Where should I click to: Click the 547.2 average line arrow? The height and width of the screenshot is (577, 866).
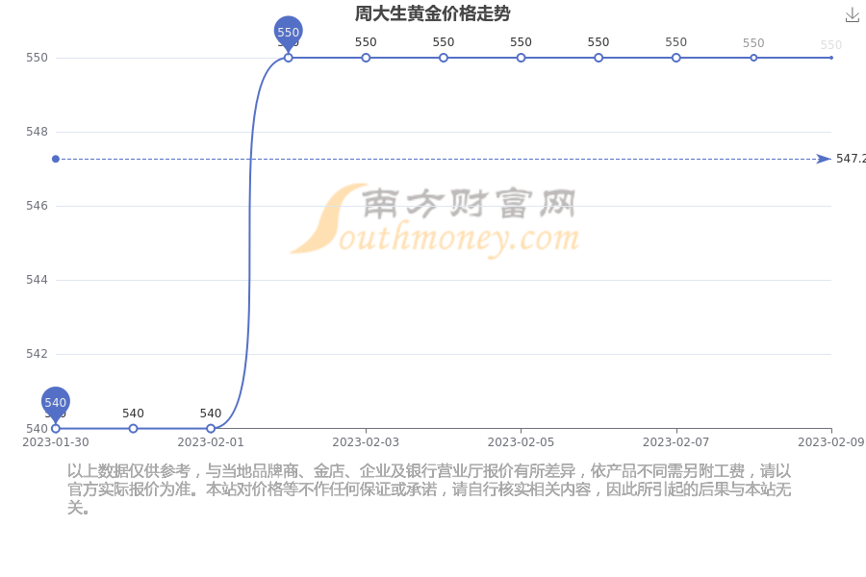pyautogui.click(x=824, y=159)
